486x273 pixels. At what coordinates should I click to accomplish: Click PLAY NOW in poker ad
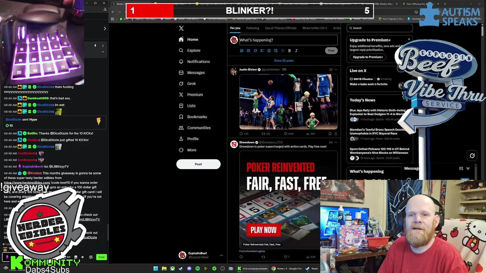pyautogui.click(x=264, y=230)
